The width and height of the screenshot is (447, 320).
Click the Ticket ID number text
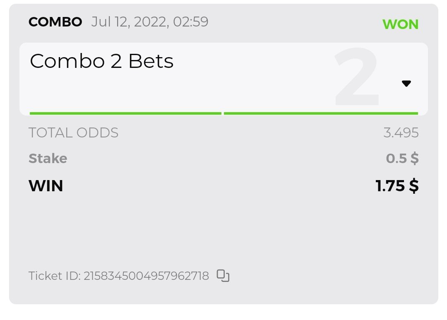tap(146, 276)
